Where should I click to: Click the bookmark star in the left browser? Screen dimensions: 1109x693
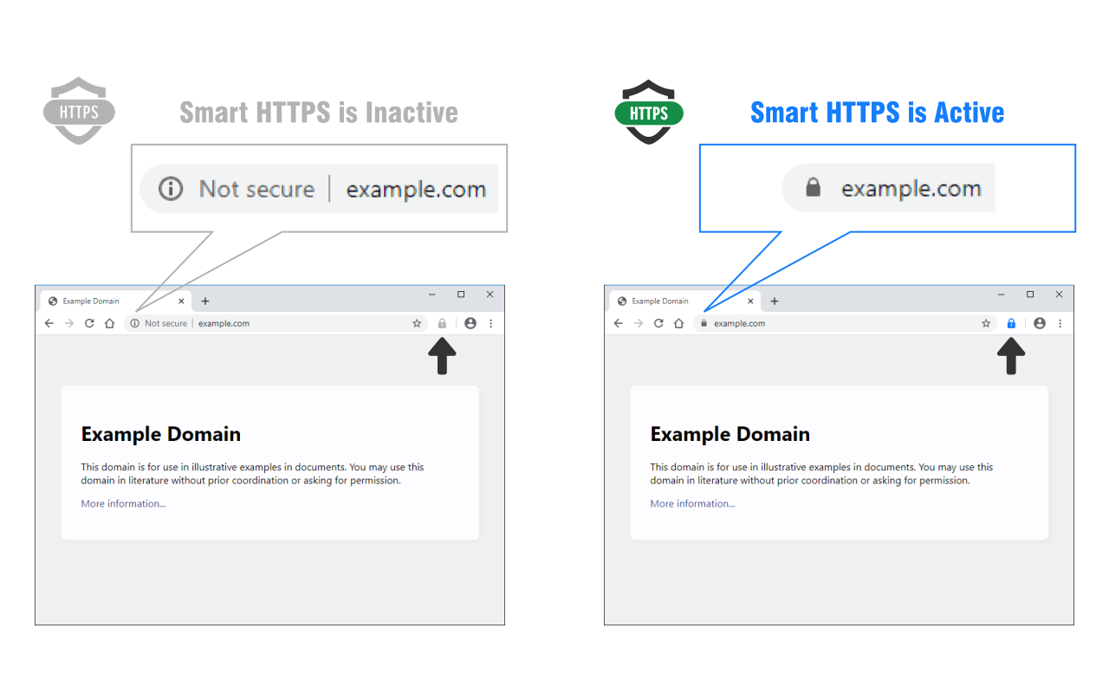coord(417,323)
